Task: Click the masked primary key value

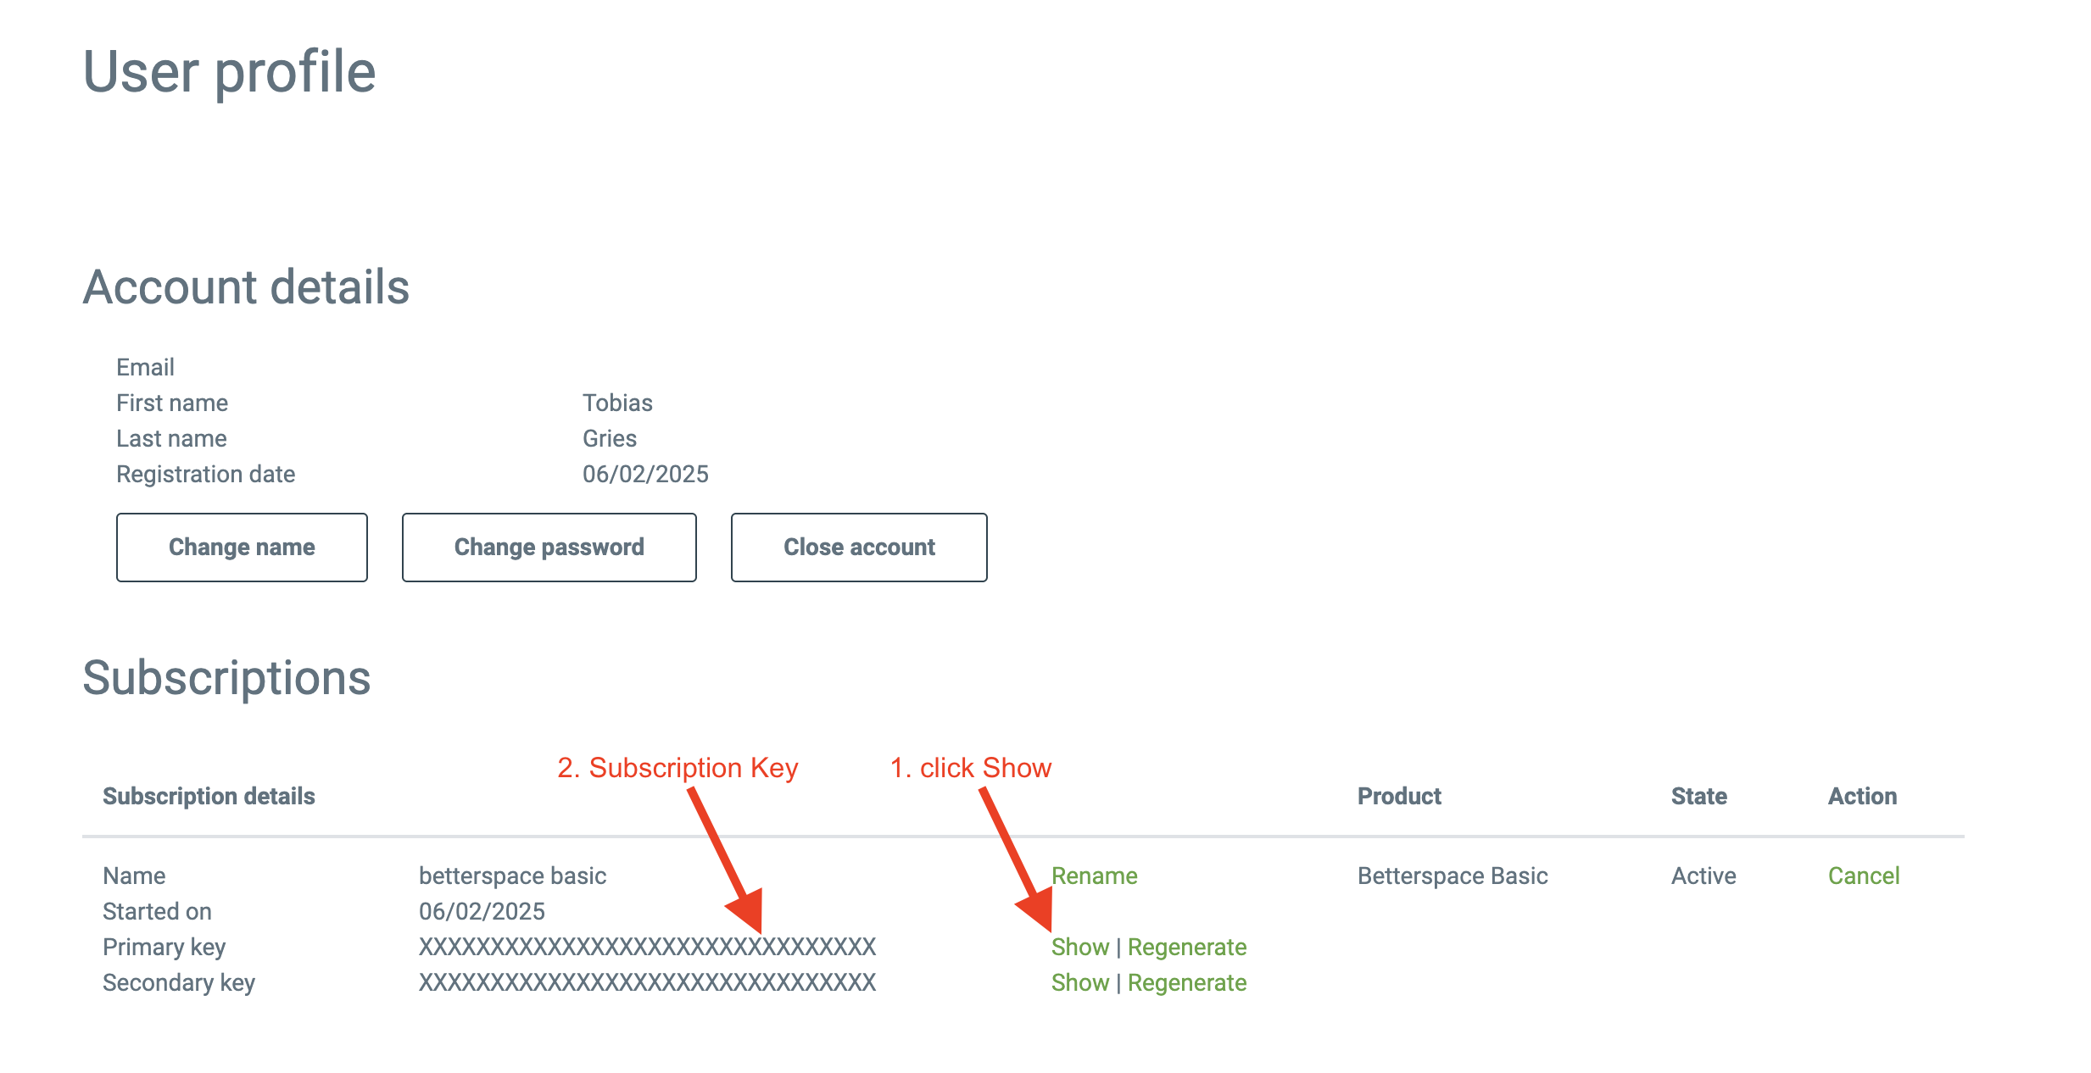Action: point(647,947)
